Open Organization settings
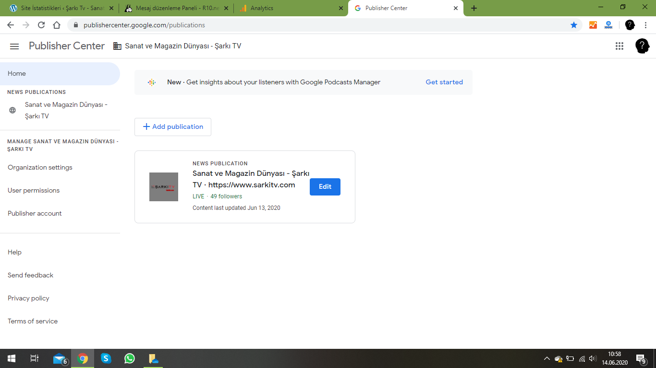 [40, 168]
